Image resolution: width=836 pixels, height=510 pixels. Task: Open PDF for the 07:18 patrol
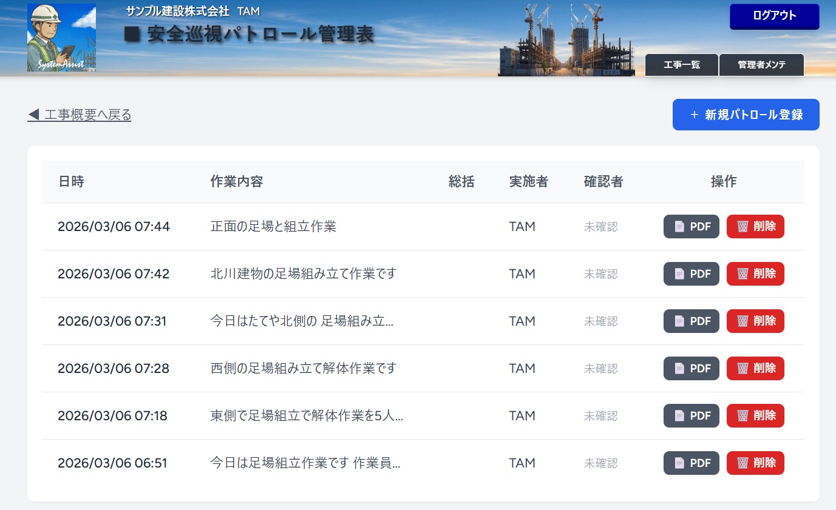pos(691,415)
